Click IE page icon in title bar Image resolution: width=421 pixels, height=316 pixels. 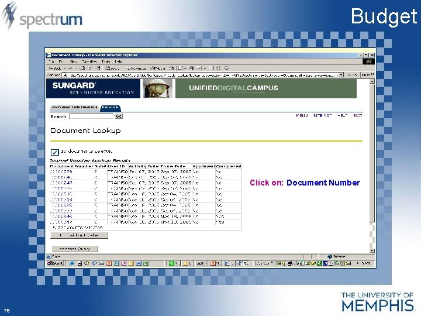pos(49,55)
